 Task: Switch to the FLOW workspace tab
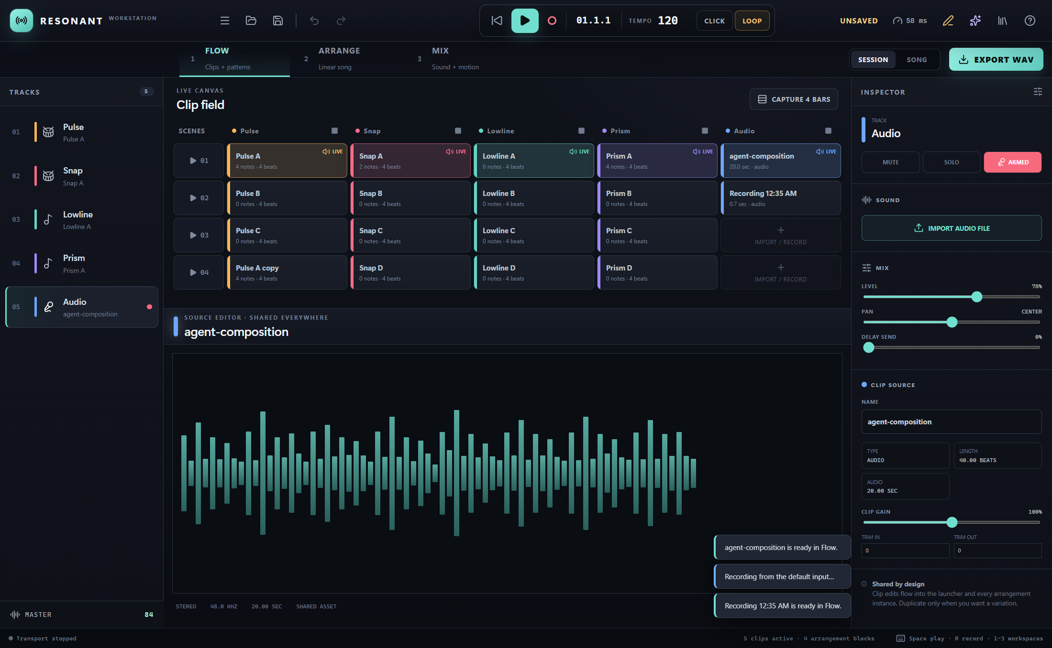(234, 59)
